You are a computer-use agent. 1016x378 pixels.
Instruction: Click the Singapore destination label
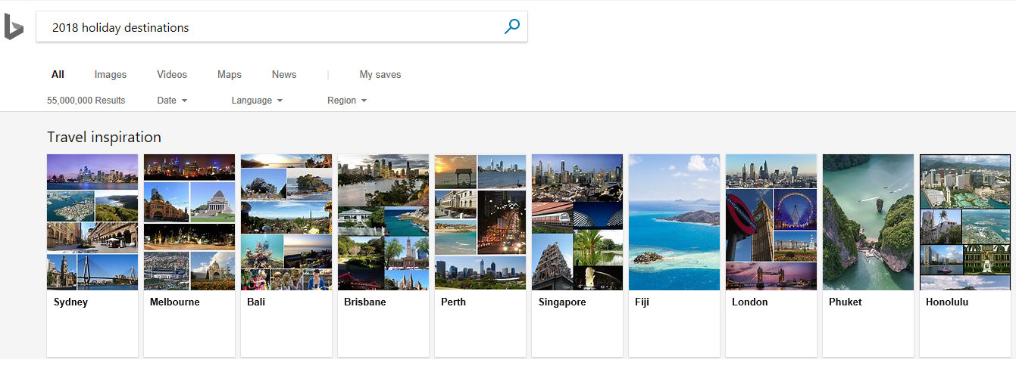click(562, 302)
